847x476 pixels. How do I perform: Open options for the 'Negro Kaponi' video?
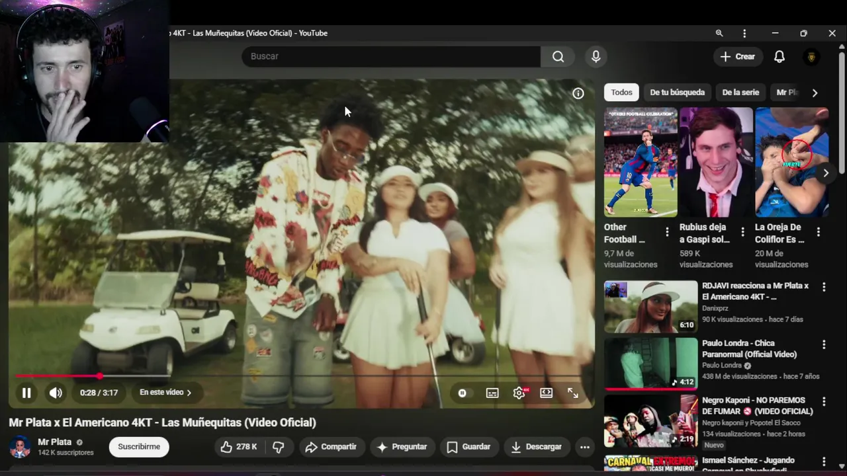(x=824, y=402)
